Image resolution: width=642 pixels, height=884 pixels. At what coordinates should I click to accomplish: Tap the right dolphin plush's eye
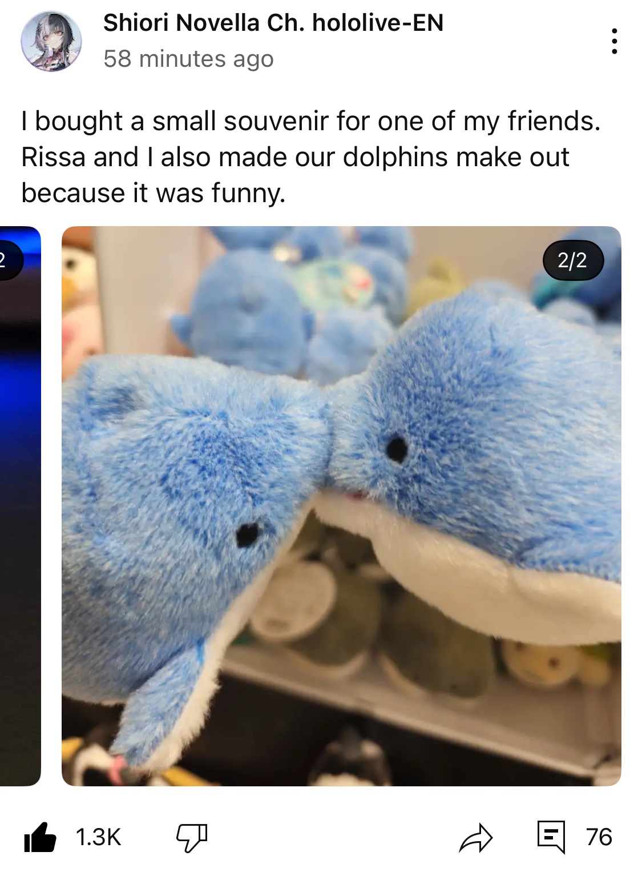397,447
